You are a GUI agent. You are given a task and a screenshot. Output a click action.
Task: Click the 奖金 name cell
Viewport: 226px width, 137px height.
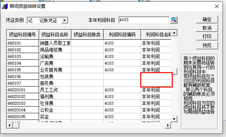(x=55, y=117)
